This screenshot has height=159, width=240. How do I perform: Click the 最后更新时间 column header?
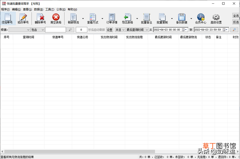pos(163,37)
